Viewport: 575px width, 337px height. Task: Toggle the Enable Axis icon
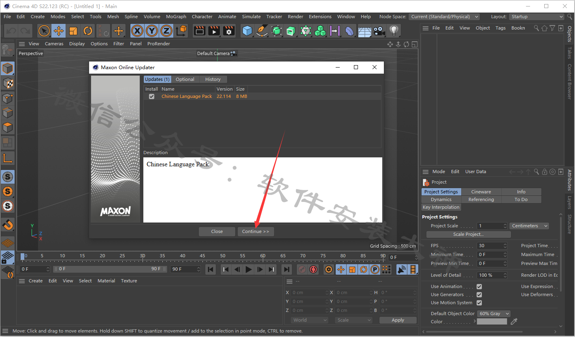[x=8, y=158]
